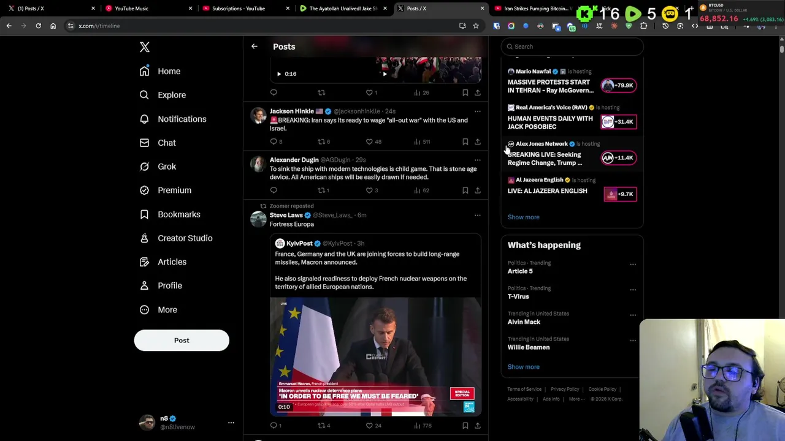Open the Alvin Mack trending topic
785x441 pixels.
524,322
